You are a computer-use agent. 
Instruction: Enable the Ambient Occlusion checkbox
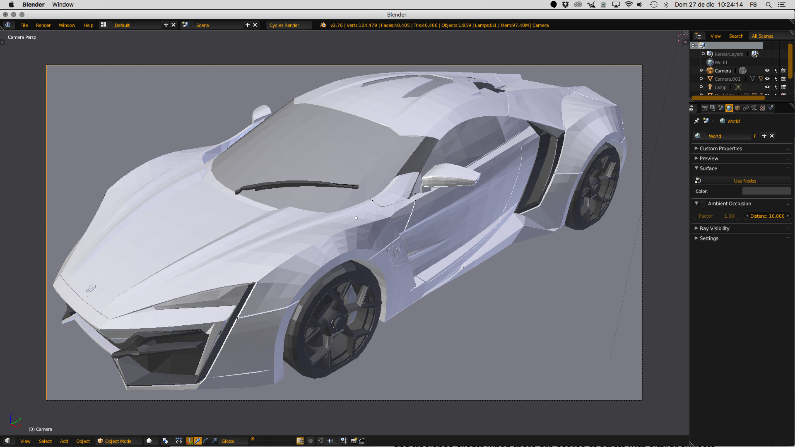click(x=703, y=204)
